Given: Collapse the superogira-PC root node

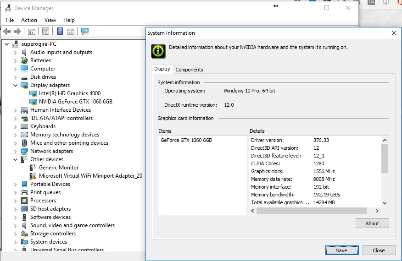Looking at the screenshot, I should [x=7, y=44].
